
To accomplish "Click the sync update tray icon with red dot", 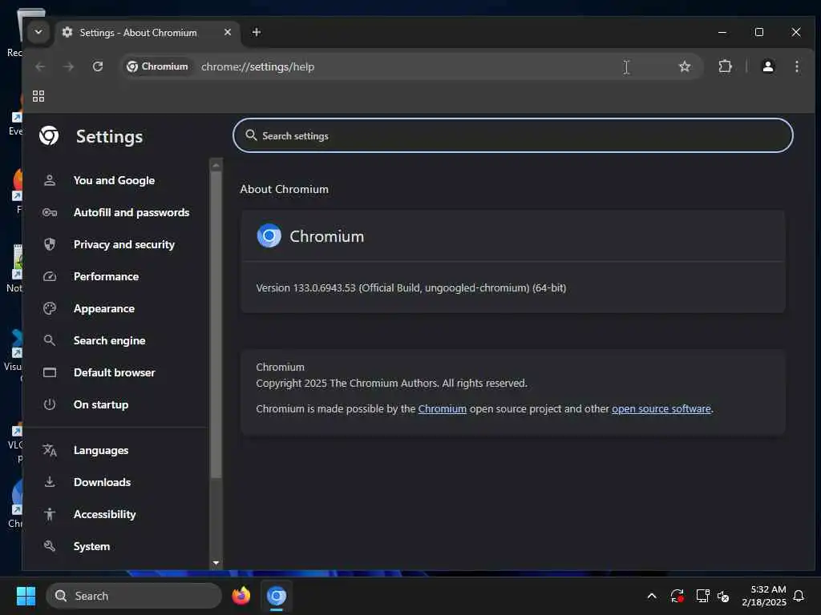I will click(x=677, y=596).
